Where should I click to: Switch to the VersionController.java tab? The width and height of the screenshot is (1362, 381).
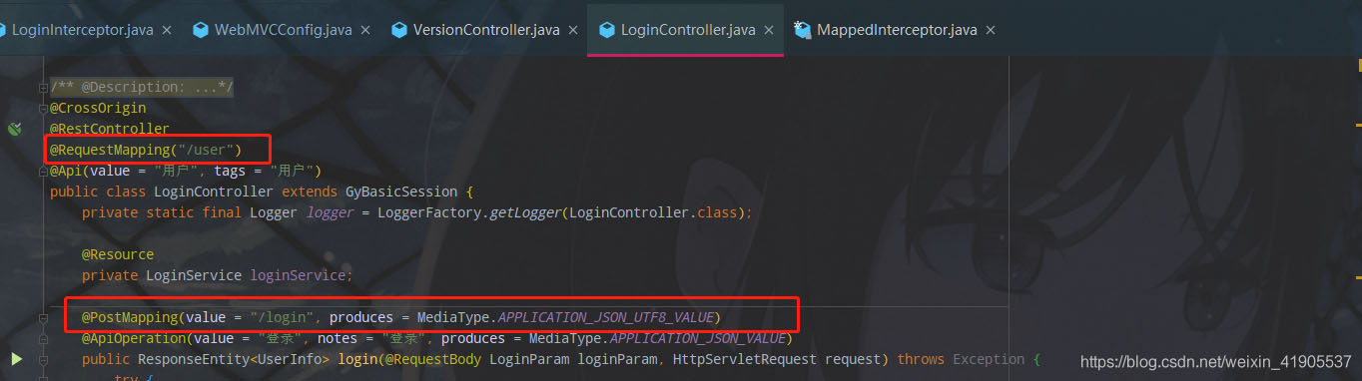486,30
